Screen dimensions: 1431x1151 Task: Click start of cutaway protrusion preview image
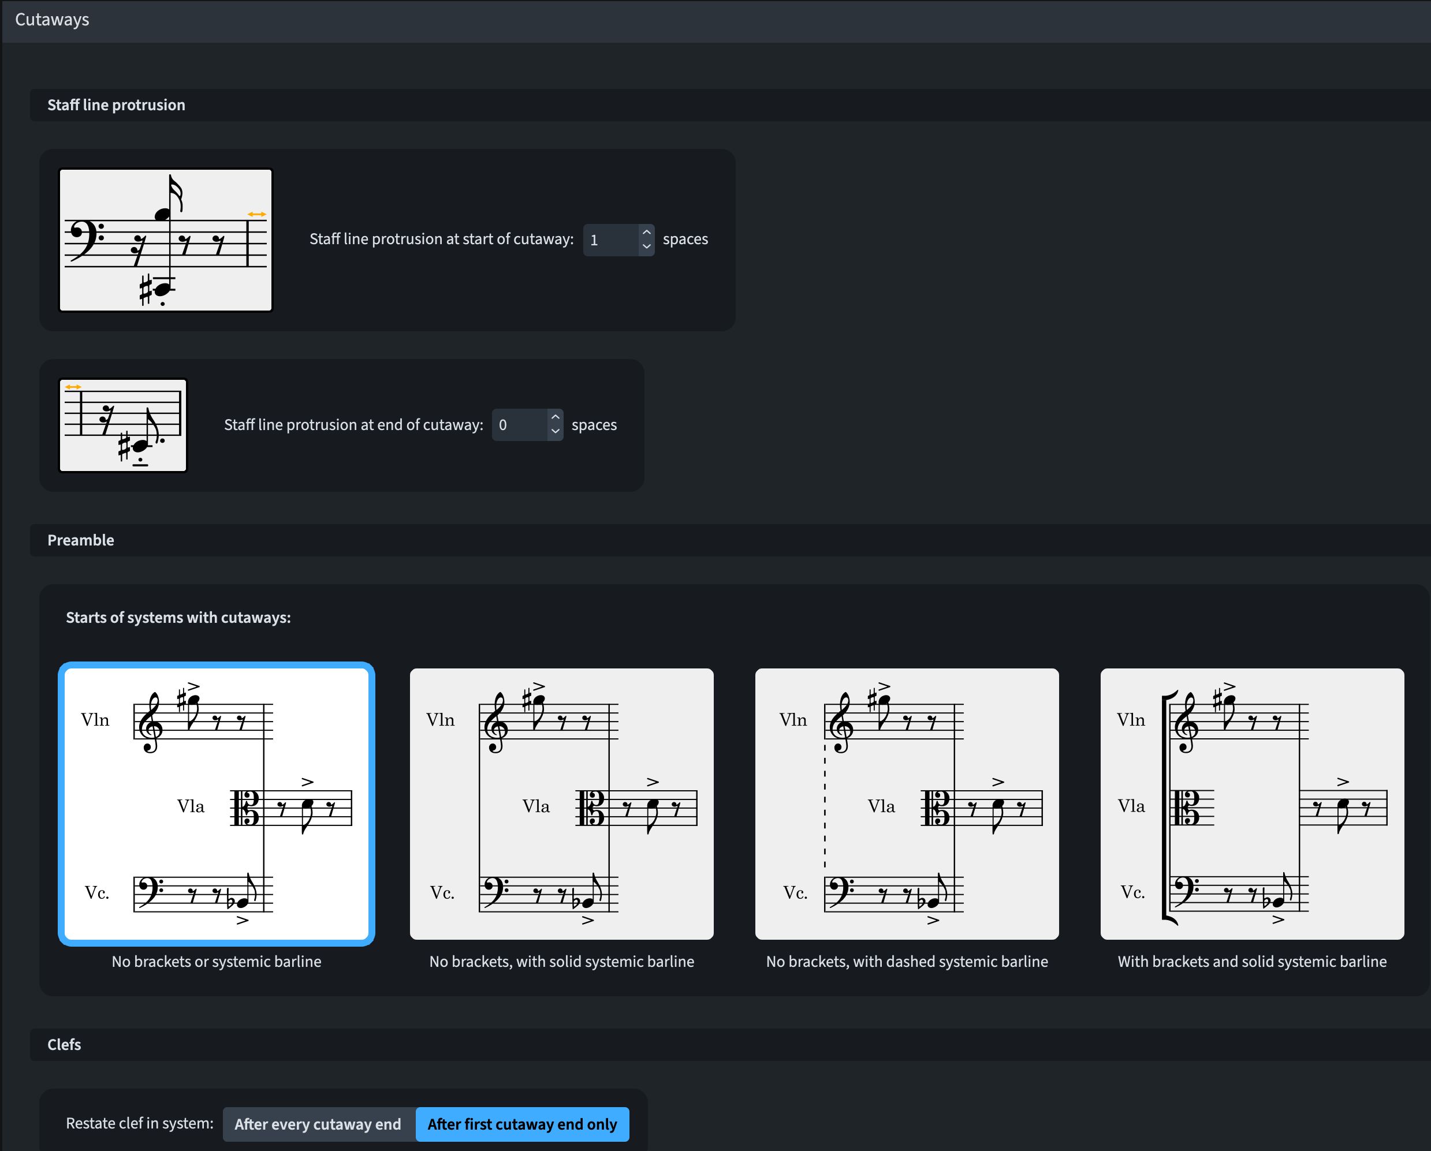click(166, 240)
